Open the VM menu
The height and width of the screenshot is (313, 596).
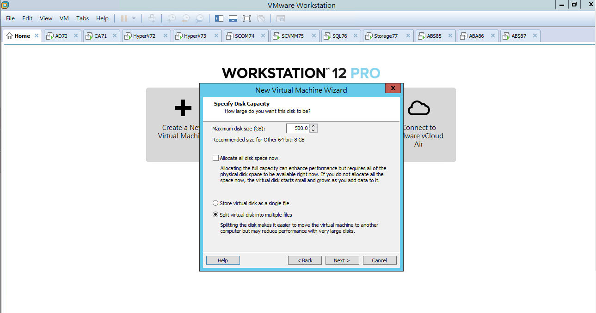[64, 18]
